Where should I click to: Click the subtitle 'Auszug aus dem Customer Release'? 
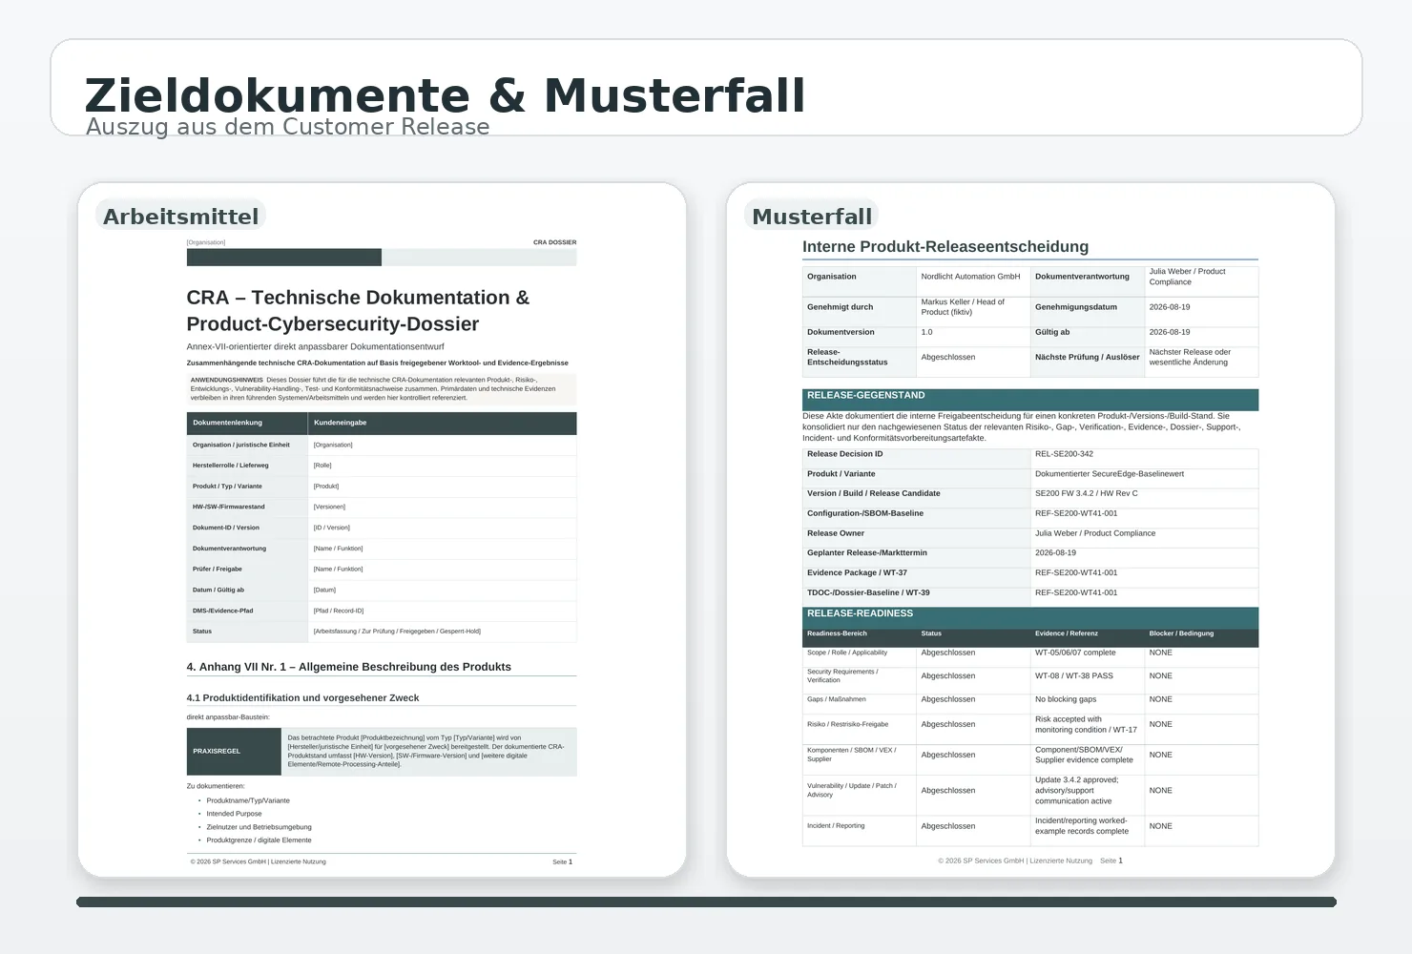pos(288,127)
